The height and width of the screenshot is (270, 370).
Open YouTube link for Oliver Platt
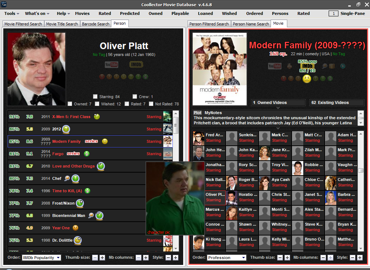[111, 65]
